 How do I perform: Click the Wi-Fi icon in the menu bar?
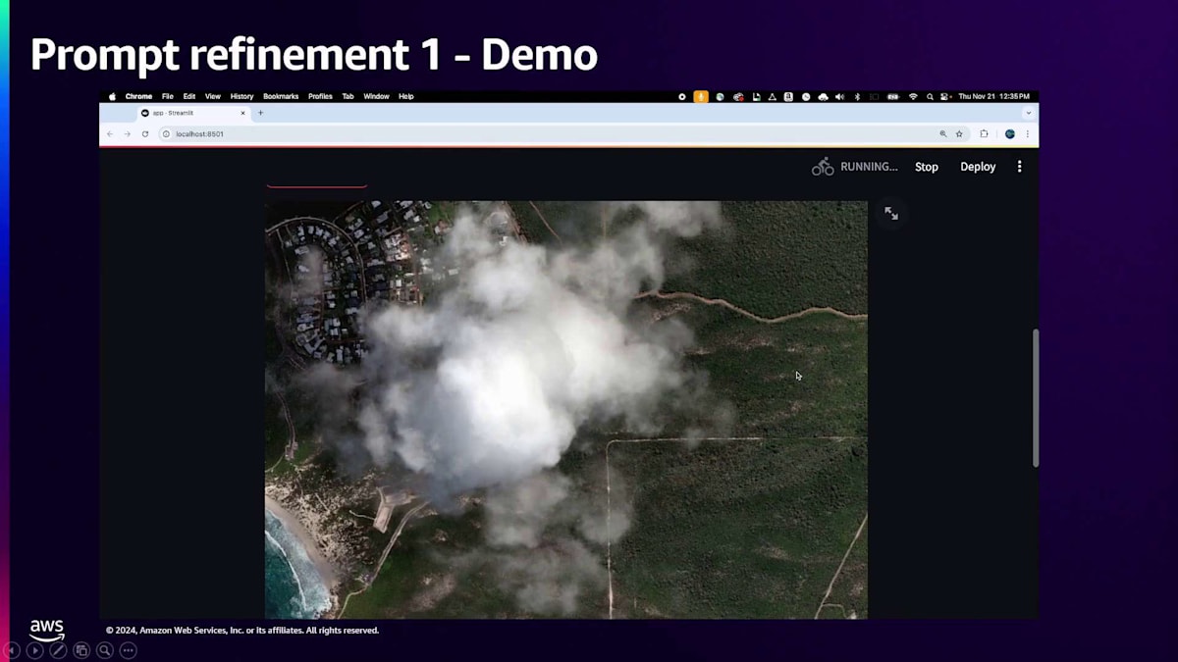tap(913, 97)
